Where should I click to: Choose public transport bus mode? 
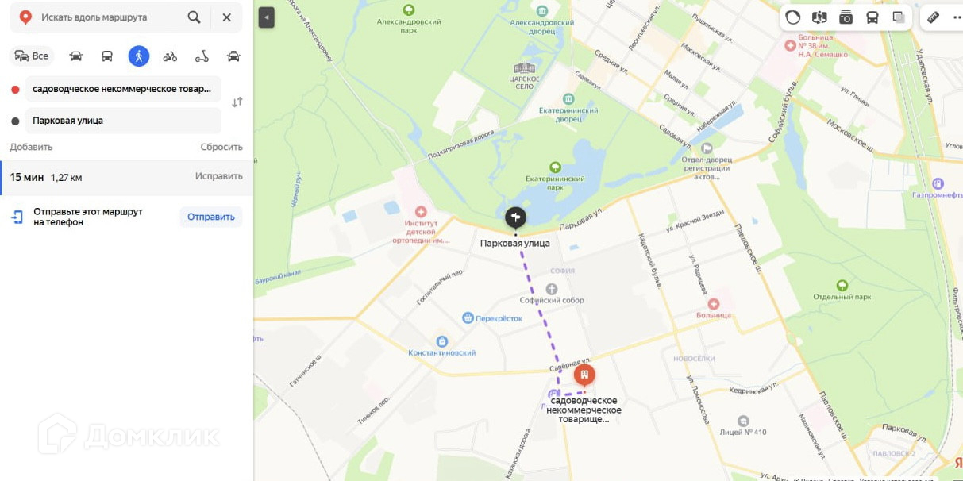click(x=107, y=56)
